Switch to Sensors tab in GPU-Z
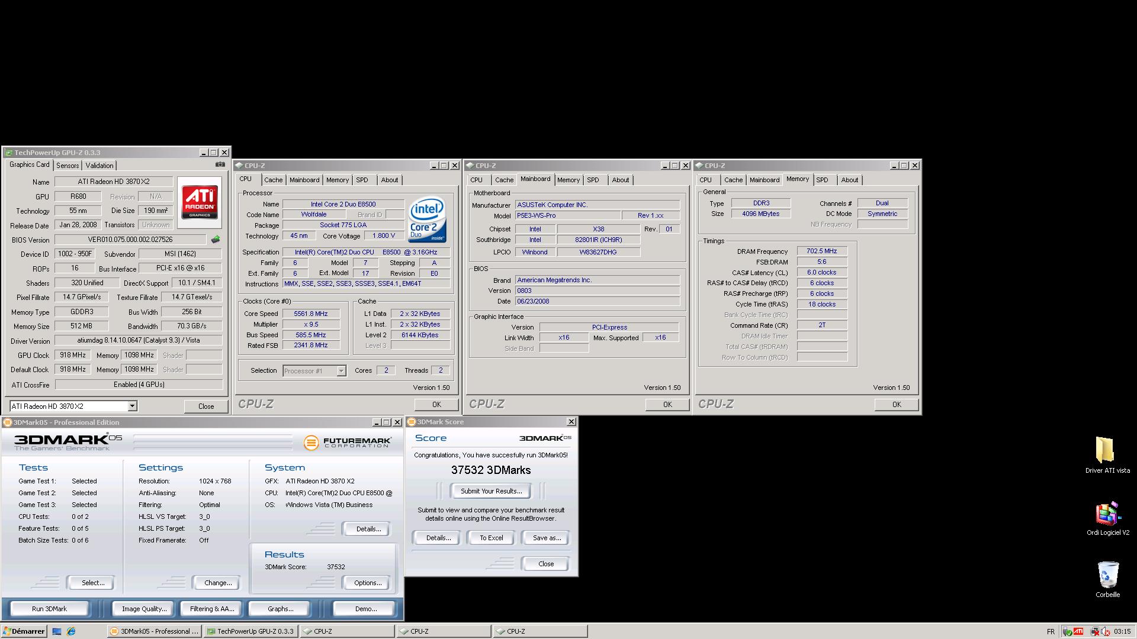The image size is (1137, 639). pos(68,166)
